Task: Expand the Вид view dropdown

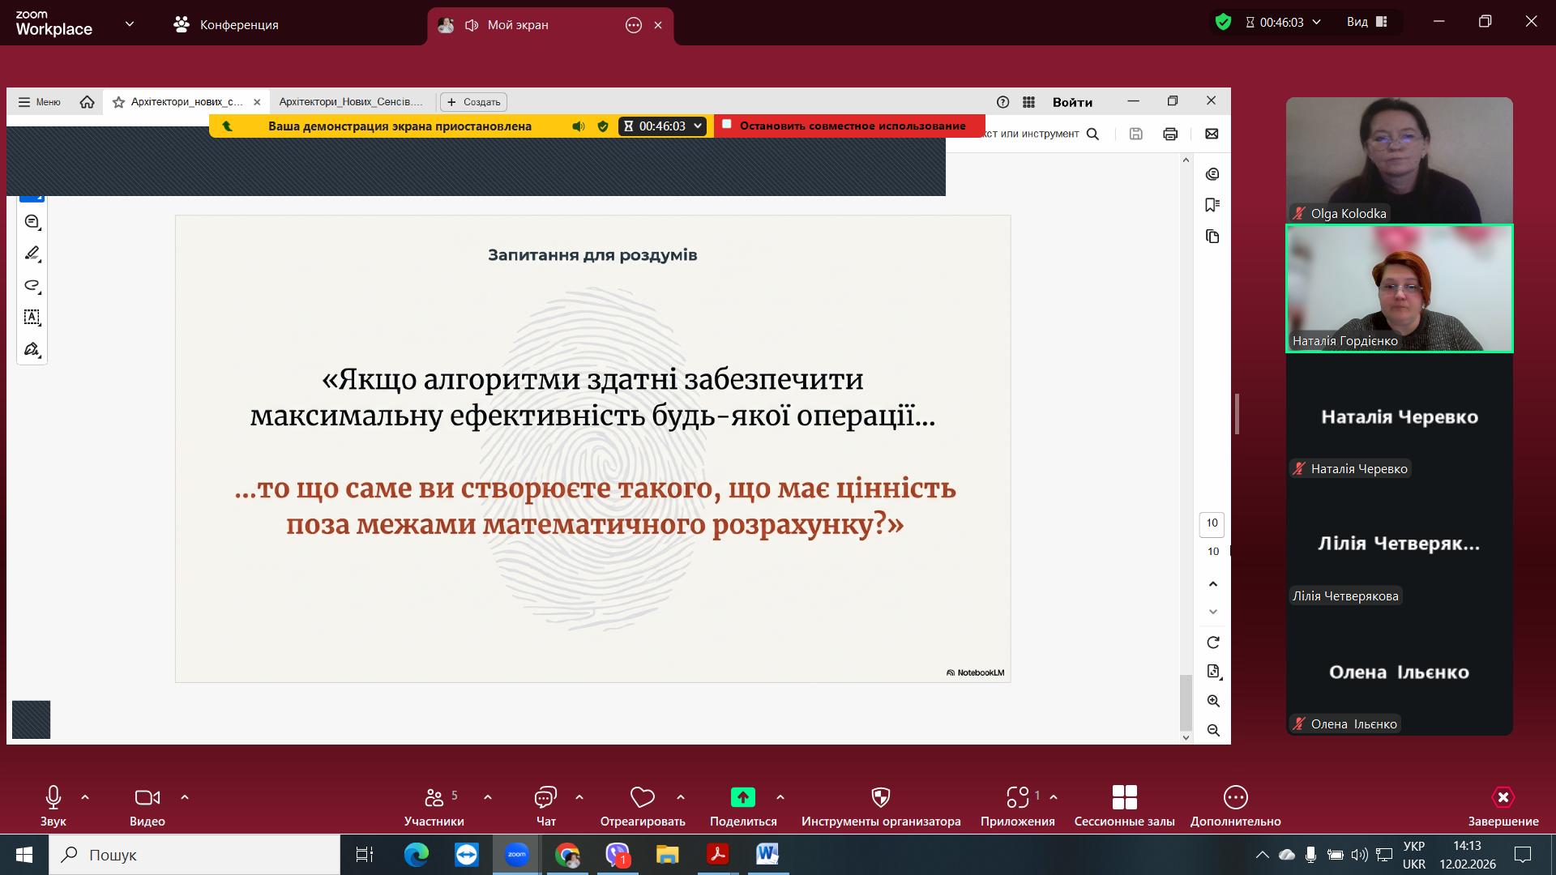Action: 1366,22
